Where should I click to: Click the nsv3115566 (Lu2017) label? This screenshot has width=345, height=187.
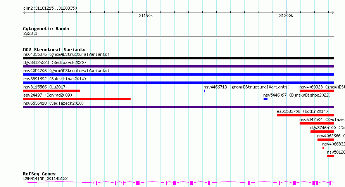pyautogui.click(x=45, y=87)
